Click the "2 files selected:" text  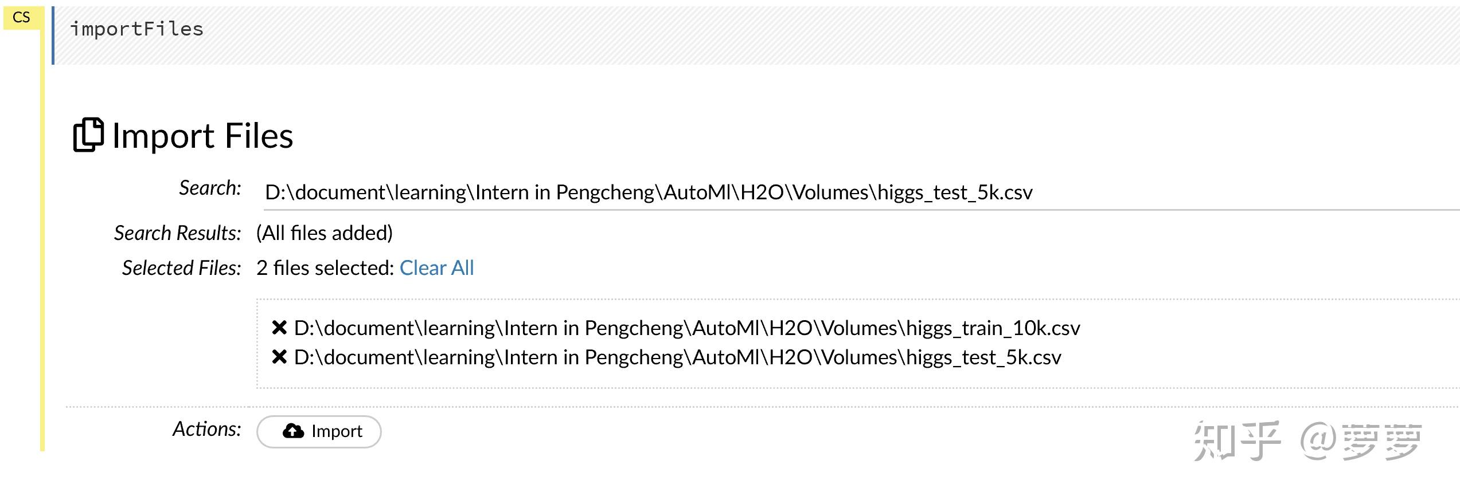(x=325, y=268)
